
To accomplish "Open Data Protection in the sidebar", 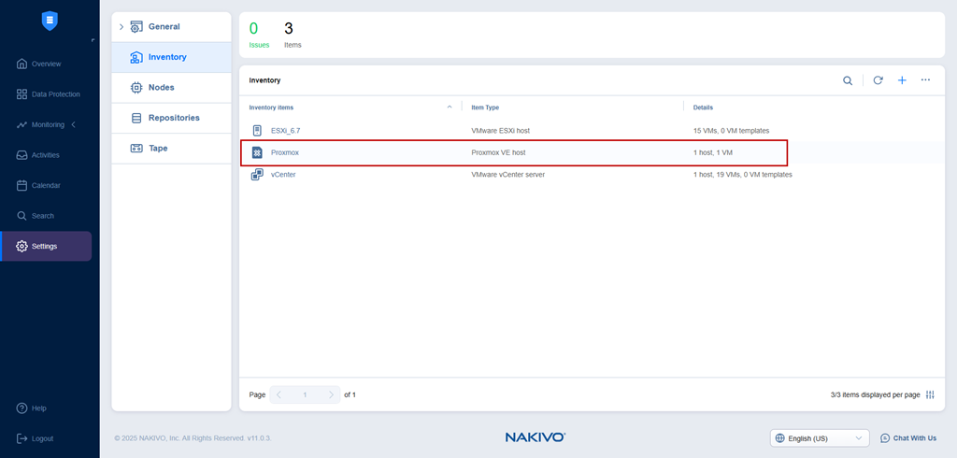I will pyautogui.click(x=47, y=94).
